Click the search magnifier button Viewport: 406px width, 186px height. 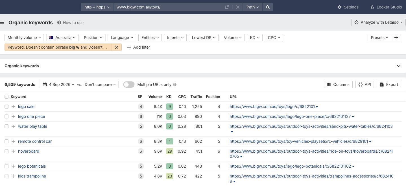click(268, 7)
